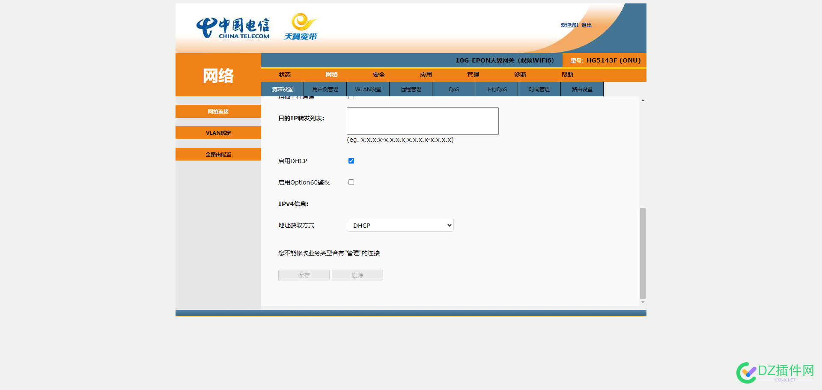
Task: Open the 帮助 main menu
Action: (x=567, y=74)
